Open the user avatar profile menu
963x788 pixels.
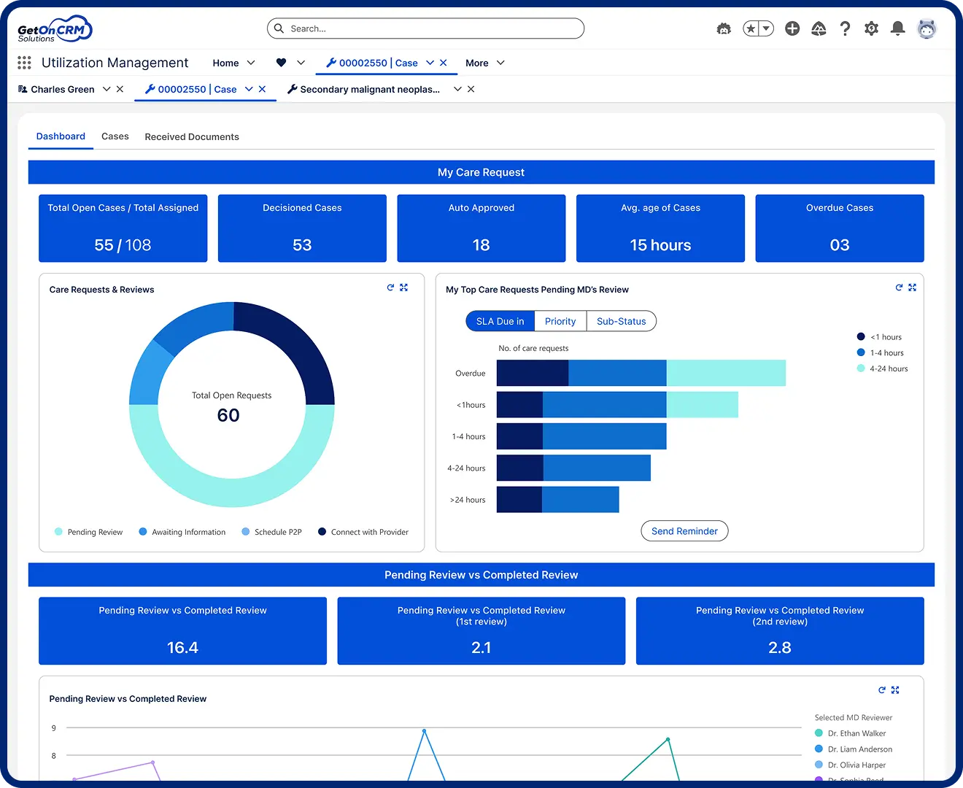(x=927, y=28)
